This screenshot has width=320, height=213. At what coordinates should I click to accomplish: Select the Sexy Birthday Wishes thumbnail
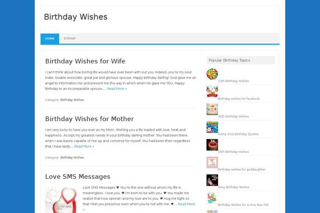coord(212,180)
